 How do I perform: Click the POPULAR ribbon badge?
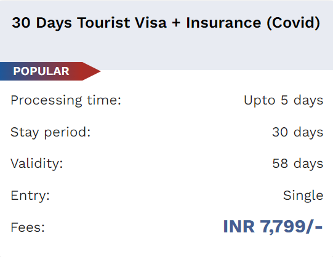(50, 71)
